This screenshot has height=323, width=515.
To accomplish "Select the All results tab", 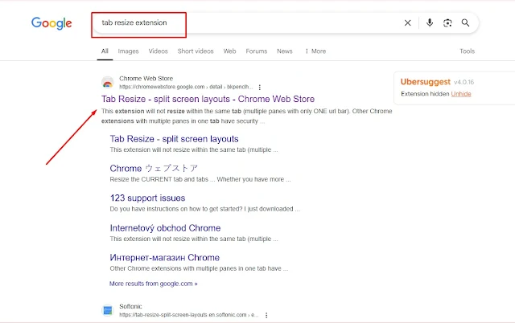I will point(105,51).
